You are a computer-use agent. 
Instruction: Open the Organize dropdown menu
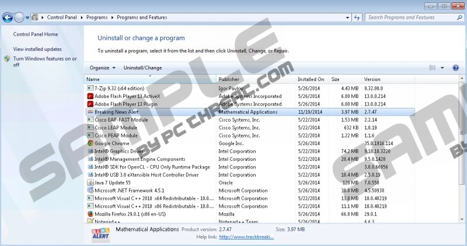[102, 68]
